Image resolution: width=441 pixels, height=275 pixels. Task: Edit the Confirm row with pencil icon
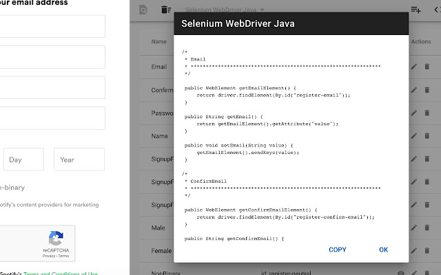click(414, 90)
